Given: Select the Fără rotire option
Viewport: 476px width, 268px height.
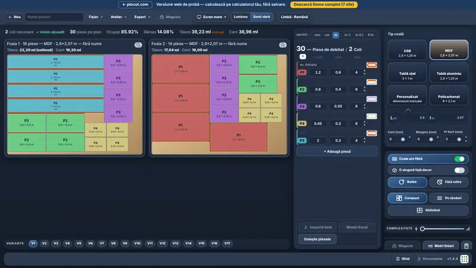Looking at the screenshot, I should pyautogui.click(x=449, y=182).
